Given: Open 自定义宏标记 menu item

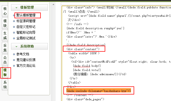Looking at the screenshot, I should pos(26,27).
